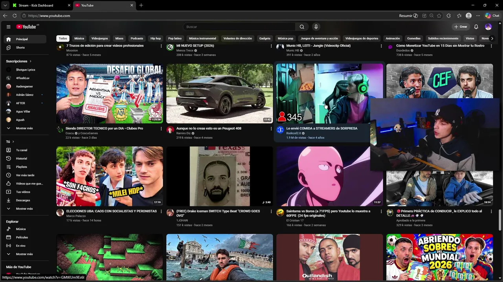Go to Shorts in sidebar
This screenshot has width=503, height=282.
click(24, 47)
